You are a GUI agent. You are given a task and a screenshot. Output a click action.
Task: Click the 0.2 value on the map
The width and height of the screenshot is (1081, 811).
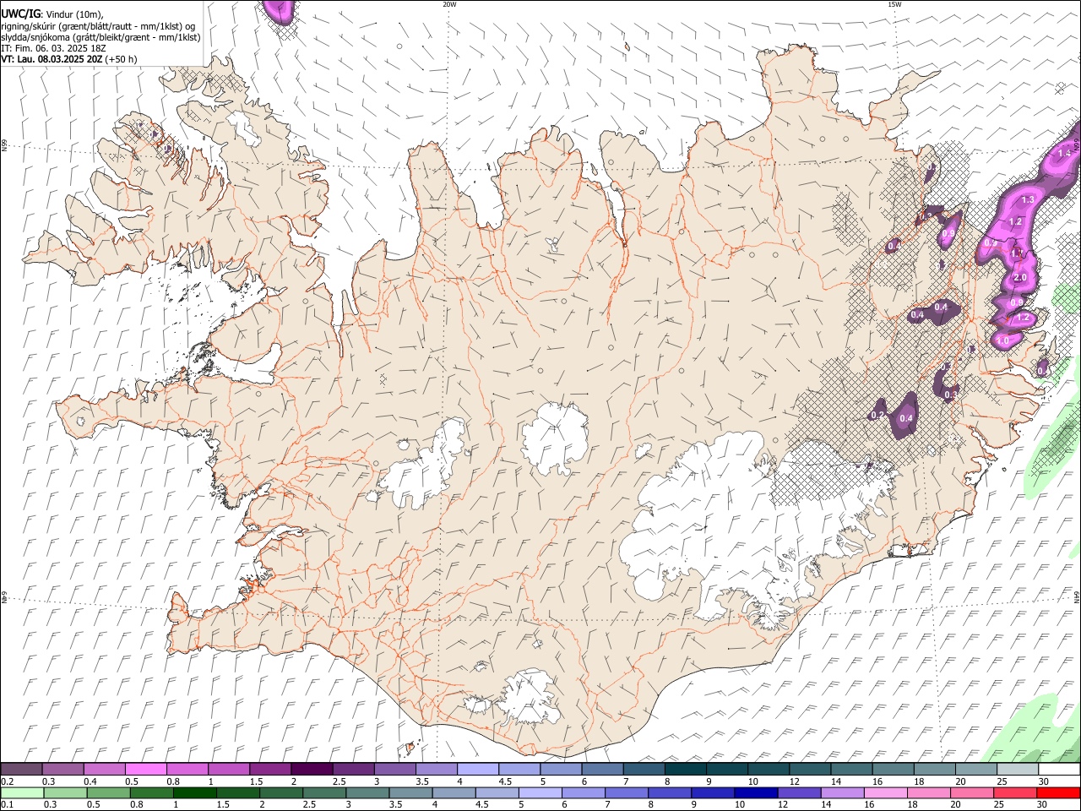(877, 415)
